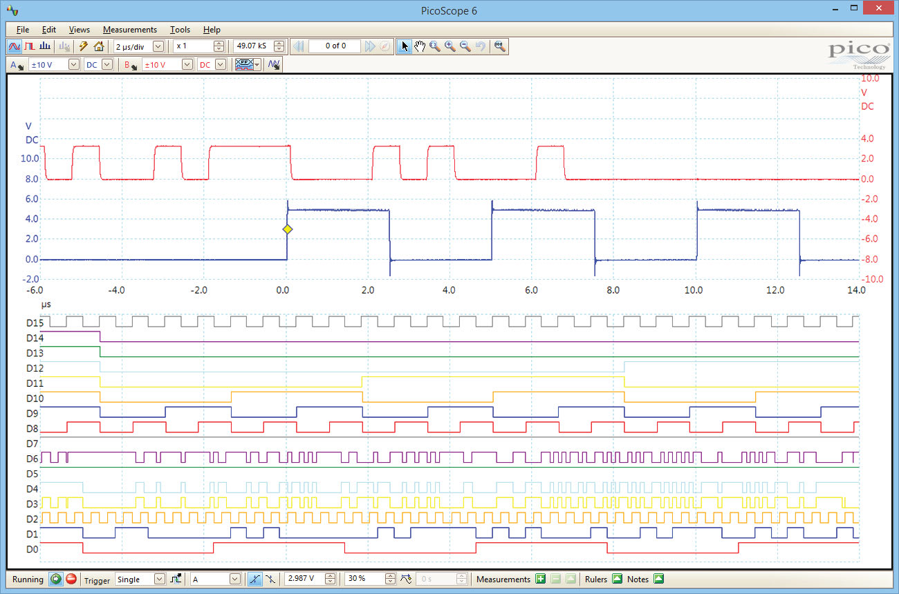The image size is (899, 594).
Task: Open trigger source A dropdown
Action: (x=234, y=579)
